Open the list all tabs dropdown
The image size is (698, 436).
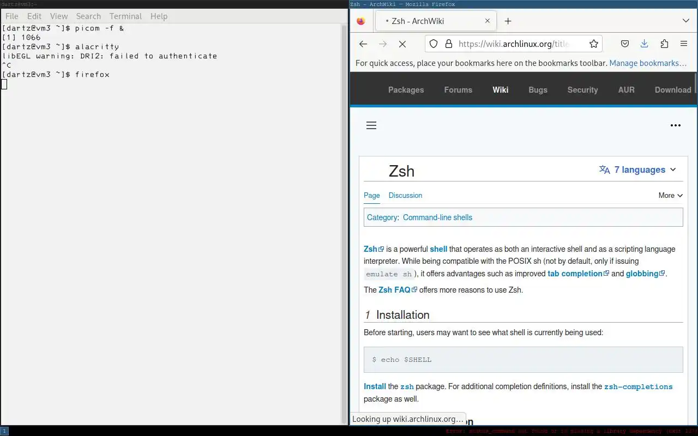[686, 21]
